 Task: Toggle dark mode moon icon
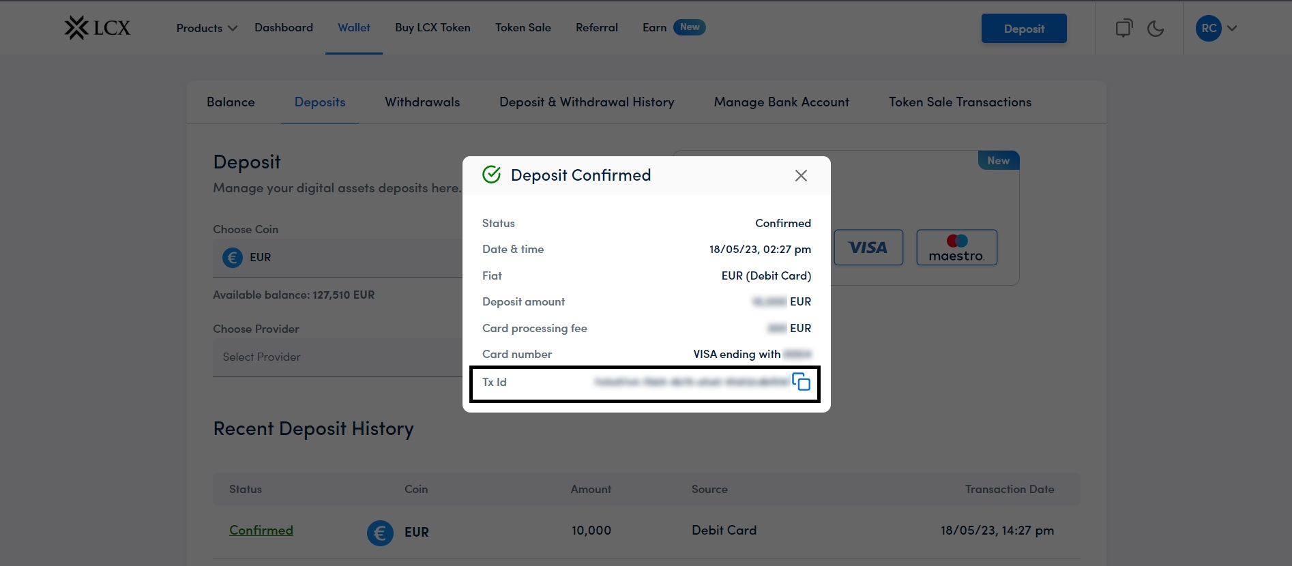pyautogui.click(x=1156, y=29)
